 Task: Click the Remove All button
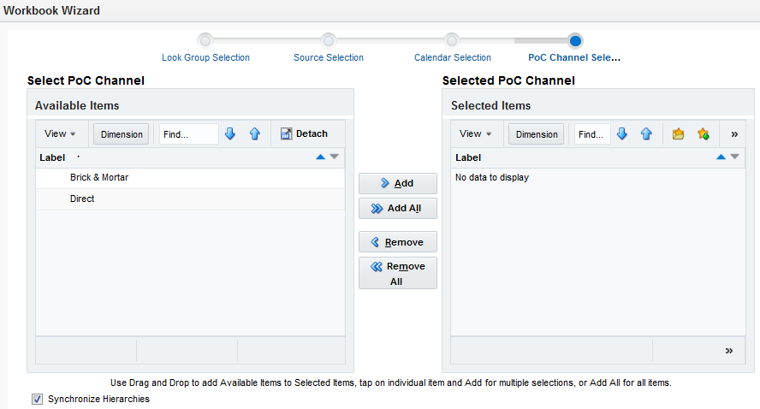pos(397,273)
